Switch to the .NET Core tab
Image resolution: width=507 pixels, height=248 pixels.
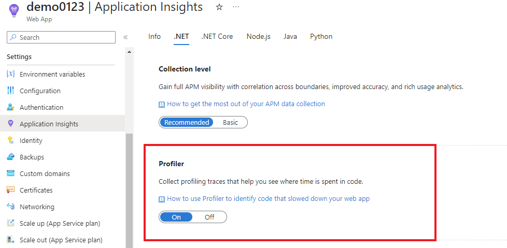click(x=217, y=36)
